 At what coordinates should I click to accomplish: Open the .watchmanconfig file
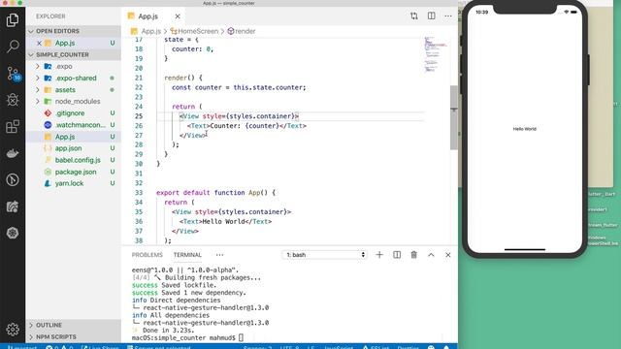[74, 125]
